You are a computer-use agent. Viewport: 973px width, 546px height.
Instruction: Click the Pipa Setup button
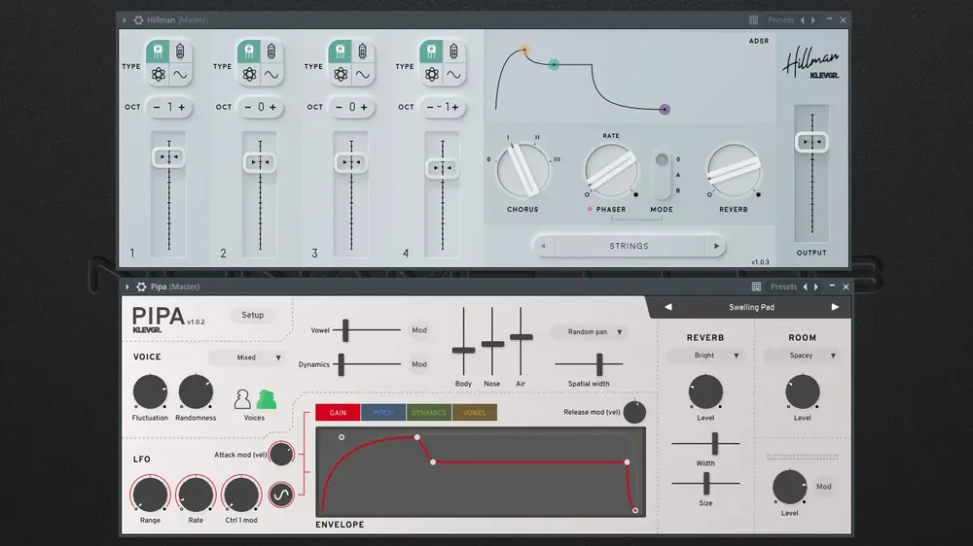(x=253, y=315)
